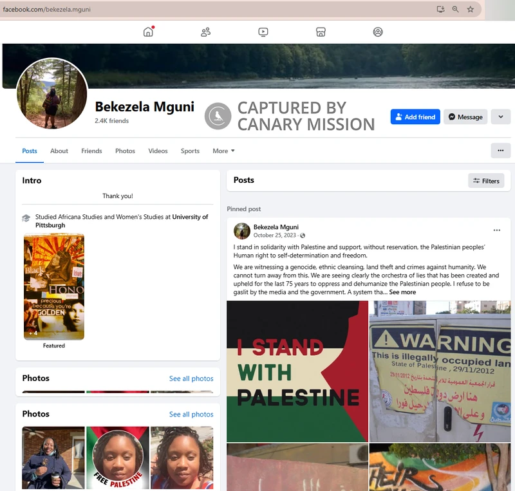Expand the More tab dropdown

point(223,151)
